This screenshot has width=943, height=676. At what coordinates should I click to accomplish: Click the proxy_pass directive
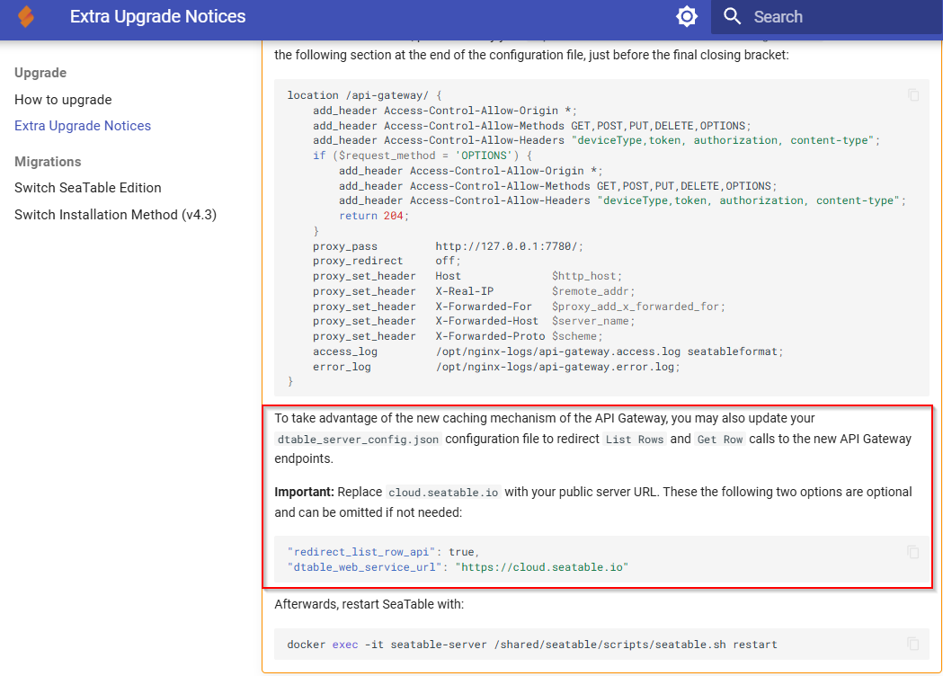[x=345, y=246]
